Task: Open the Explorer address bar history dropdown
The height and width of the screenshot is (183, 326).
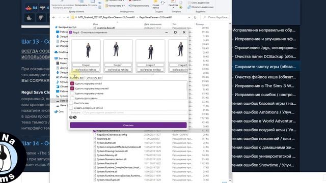Action: point(189,17)
